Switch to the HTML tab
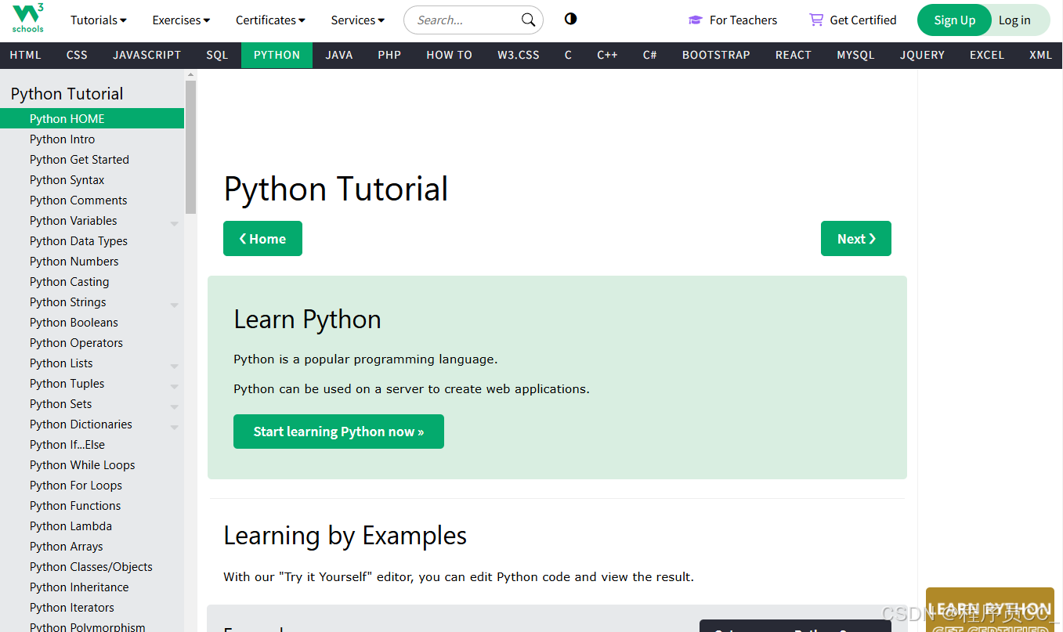This screenshot has height=632, width=1063. pyautogui.click(x=25, y=55)
